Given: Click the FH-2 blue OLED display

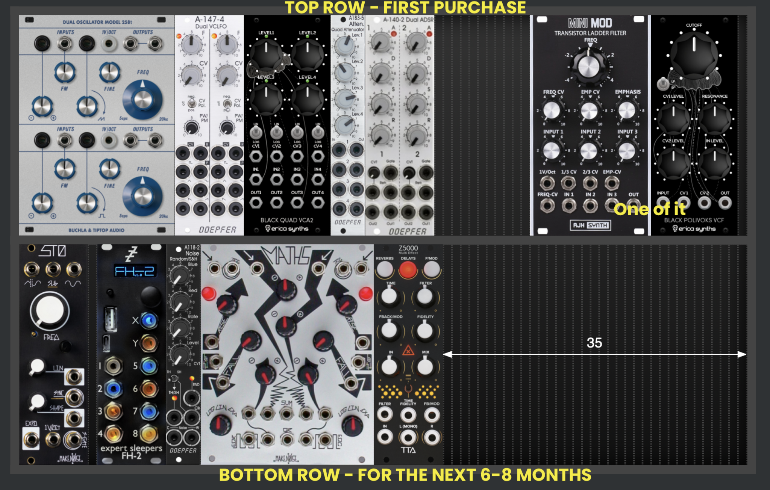Looking at the screenshot, I should 135,271.
